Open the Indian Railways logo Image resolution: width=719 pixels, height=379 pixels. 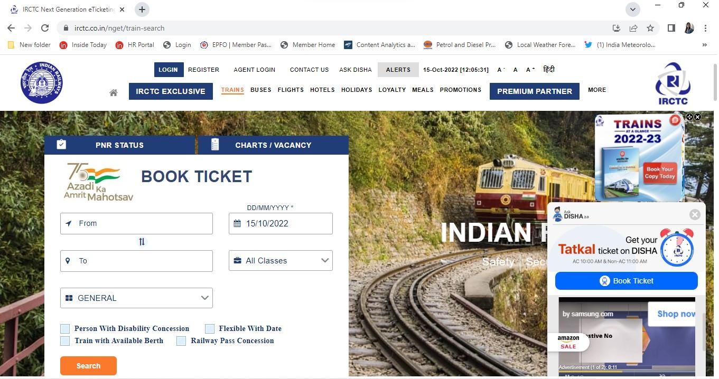pyautogui.click(x=42, y=82)
